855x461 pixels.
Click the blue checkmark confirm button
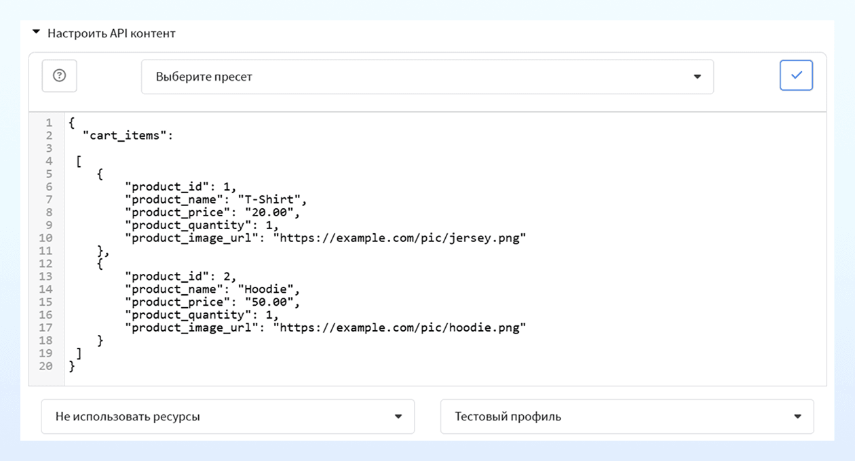[x=796, y=75]
